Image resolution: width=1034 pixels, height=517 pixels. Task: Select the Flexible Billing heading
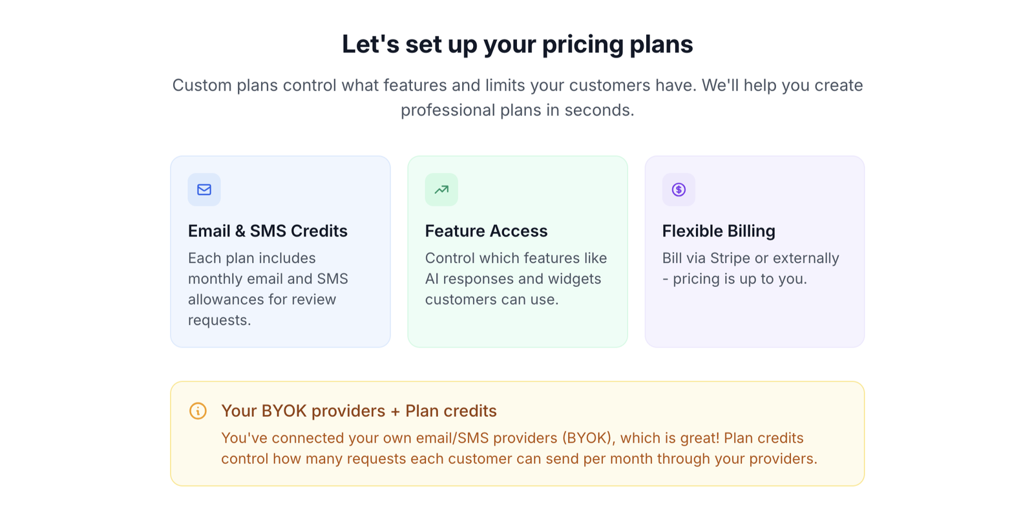pos(719,231)
